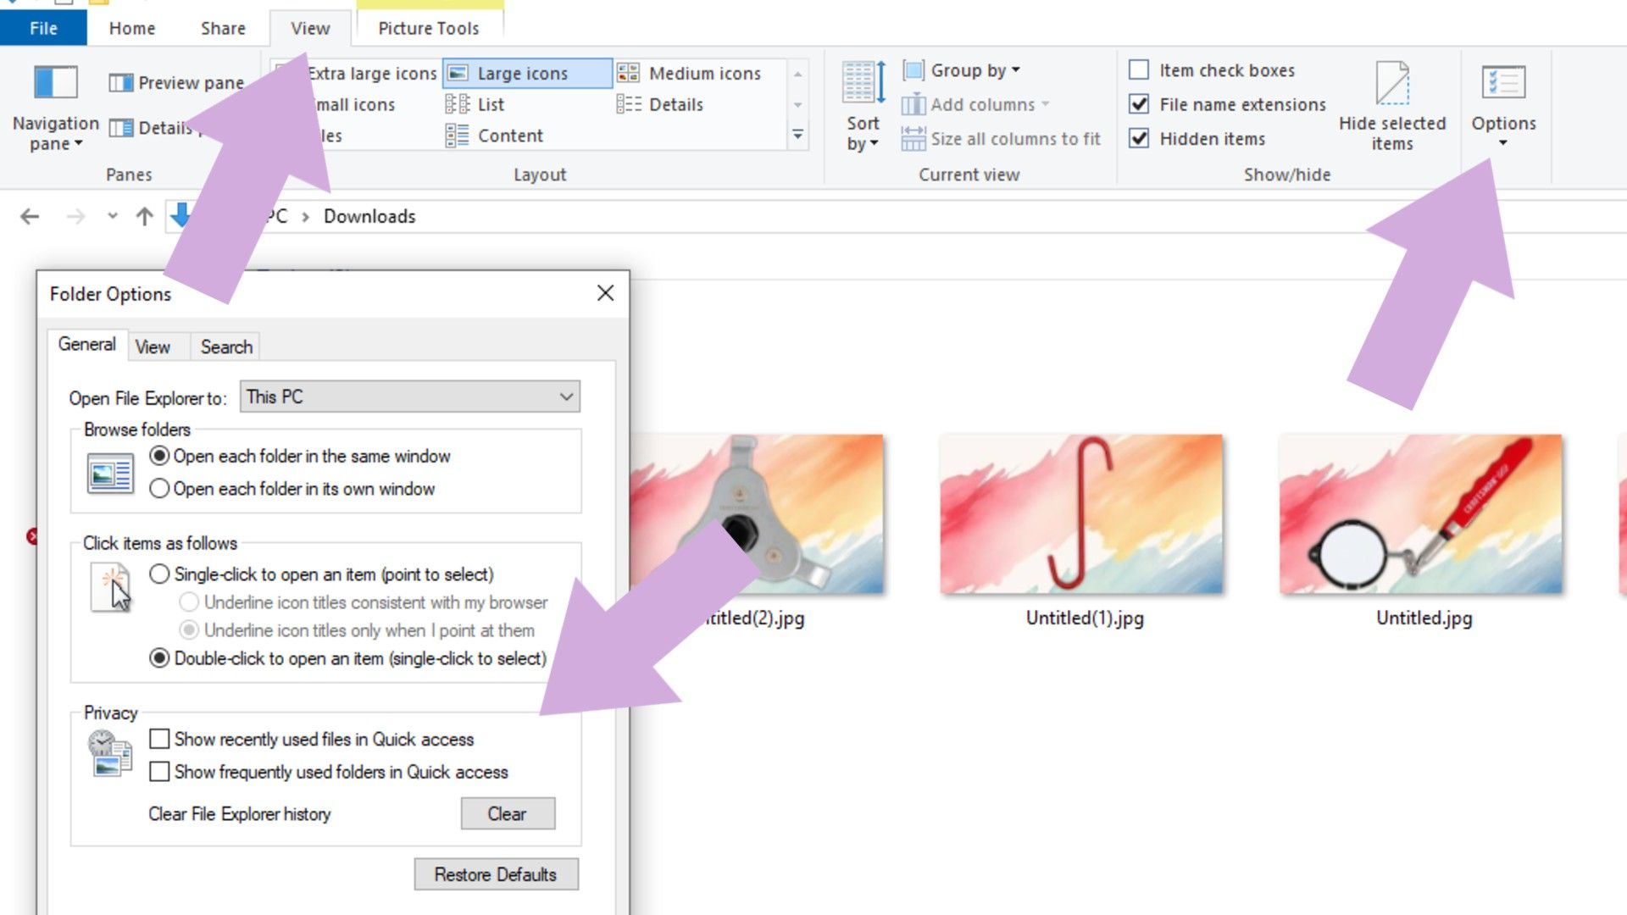Open recent locations dropdown chevron
This screenshot has width=1627, height=915.
[112, 216]
